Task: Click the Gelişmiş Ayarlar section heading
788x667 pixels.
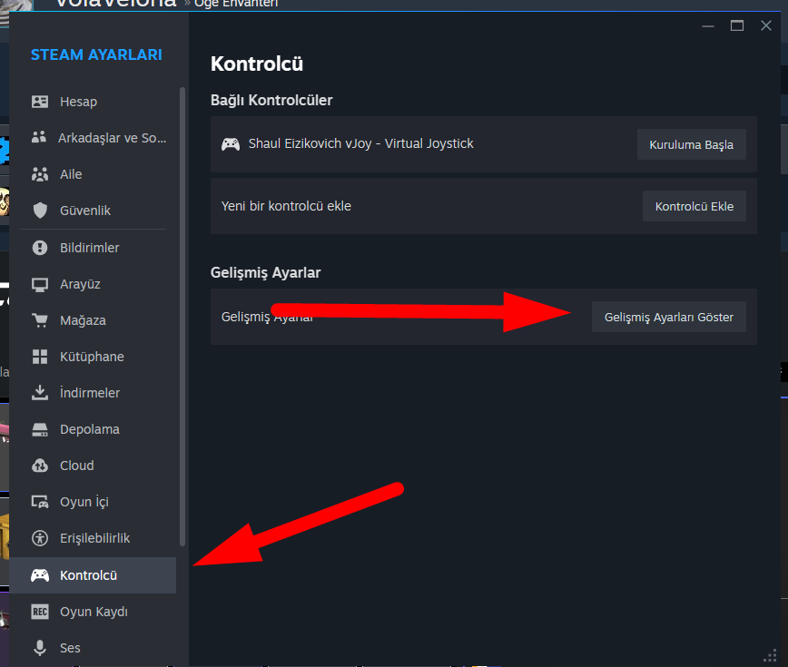Action: pyautogui.click(x=265, y=273)
